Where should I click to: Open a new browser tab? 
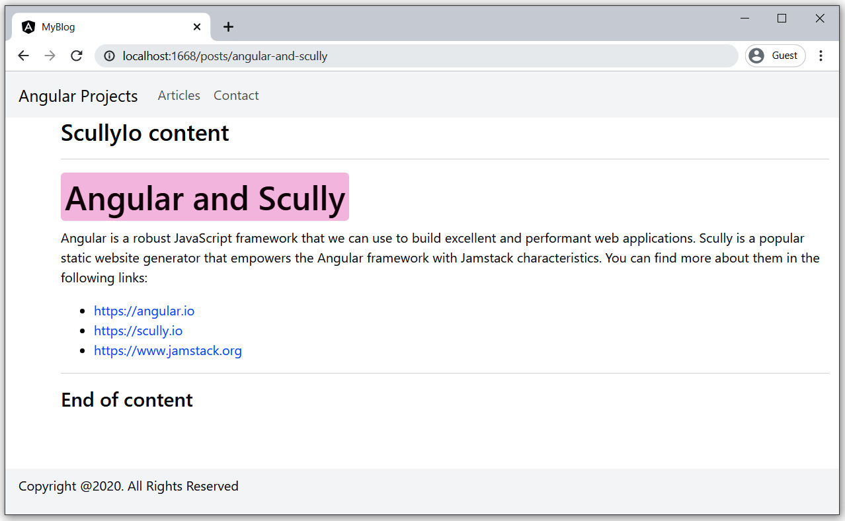[228, 27]
